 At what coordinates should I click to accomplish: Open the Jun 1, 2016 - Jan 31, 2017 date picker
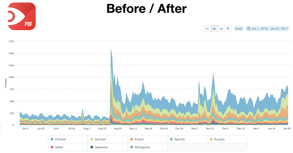point(268,28)
